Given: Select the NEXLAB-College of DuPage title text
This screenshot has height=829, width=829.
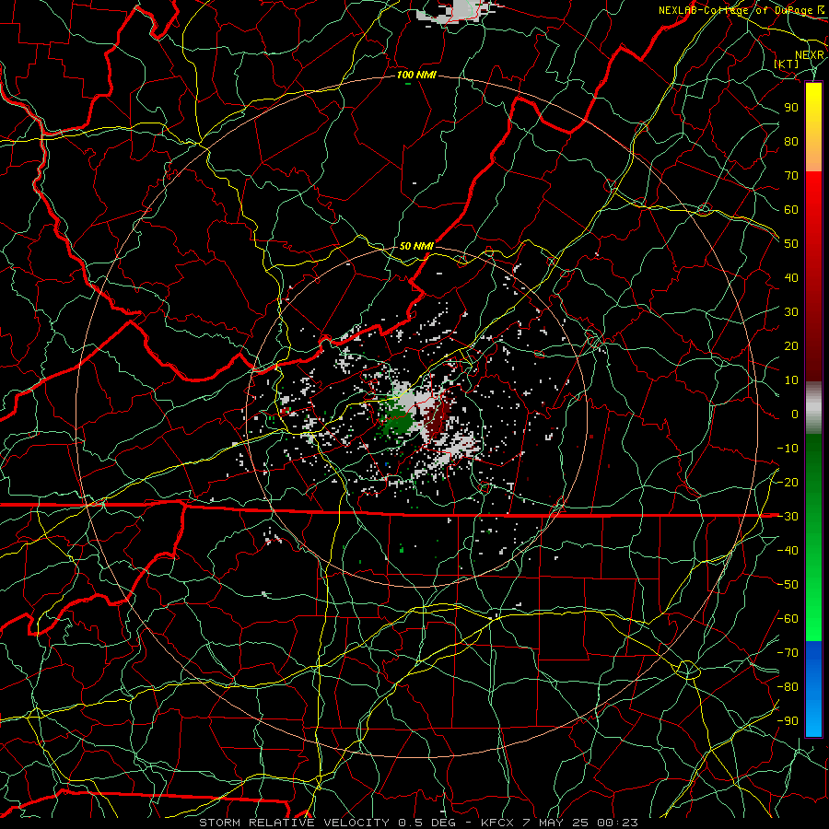Looking at the screenshot, I should (x=736, y=10).
